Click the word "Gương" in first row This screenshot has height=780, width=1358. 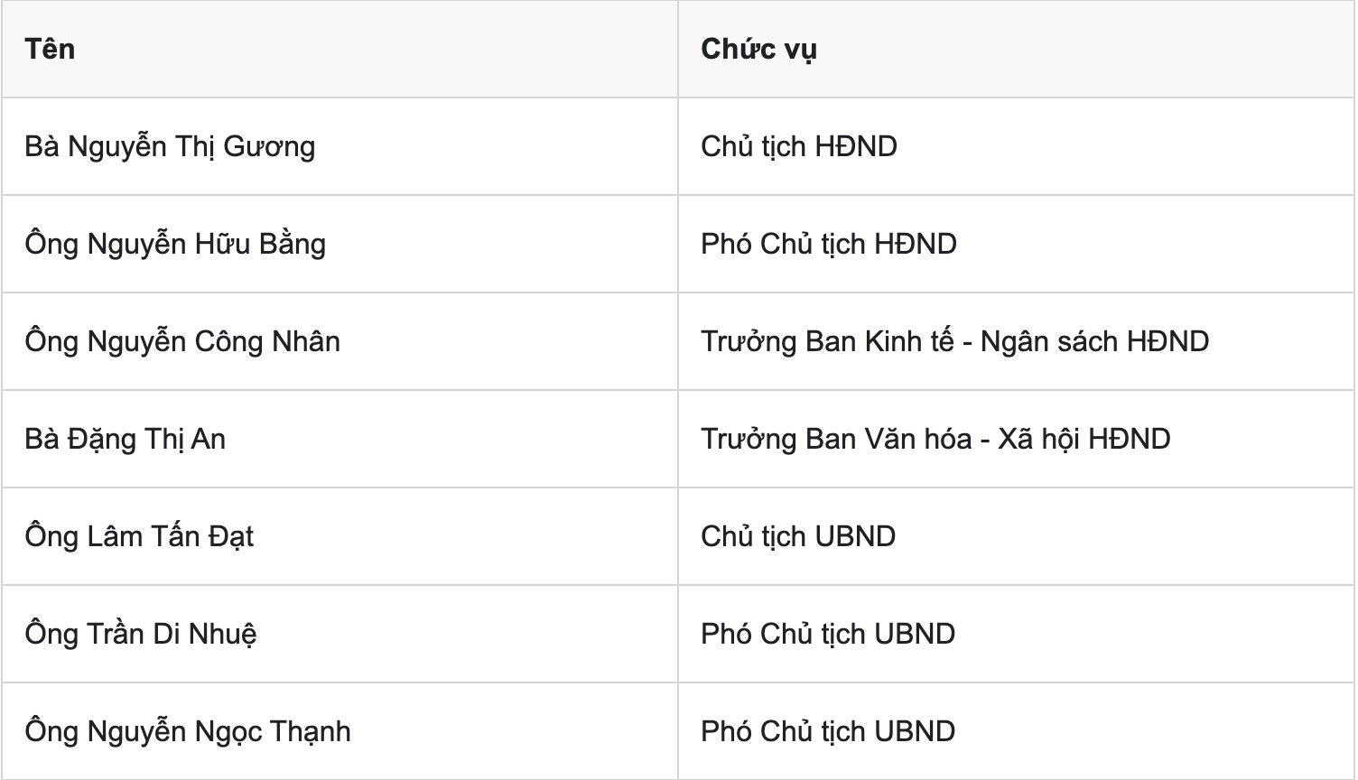click(x=269, y=147)
